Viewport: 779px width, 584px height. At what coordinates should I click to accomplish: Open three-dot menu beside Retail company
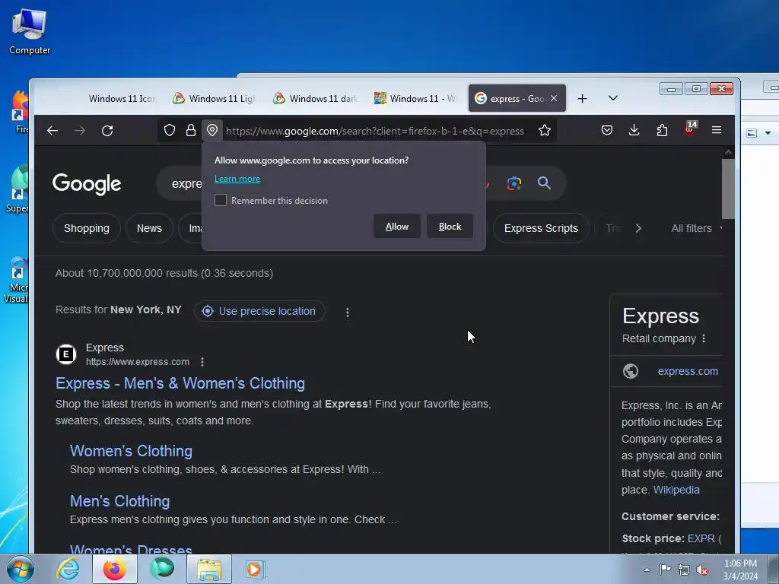point(704,338)
